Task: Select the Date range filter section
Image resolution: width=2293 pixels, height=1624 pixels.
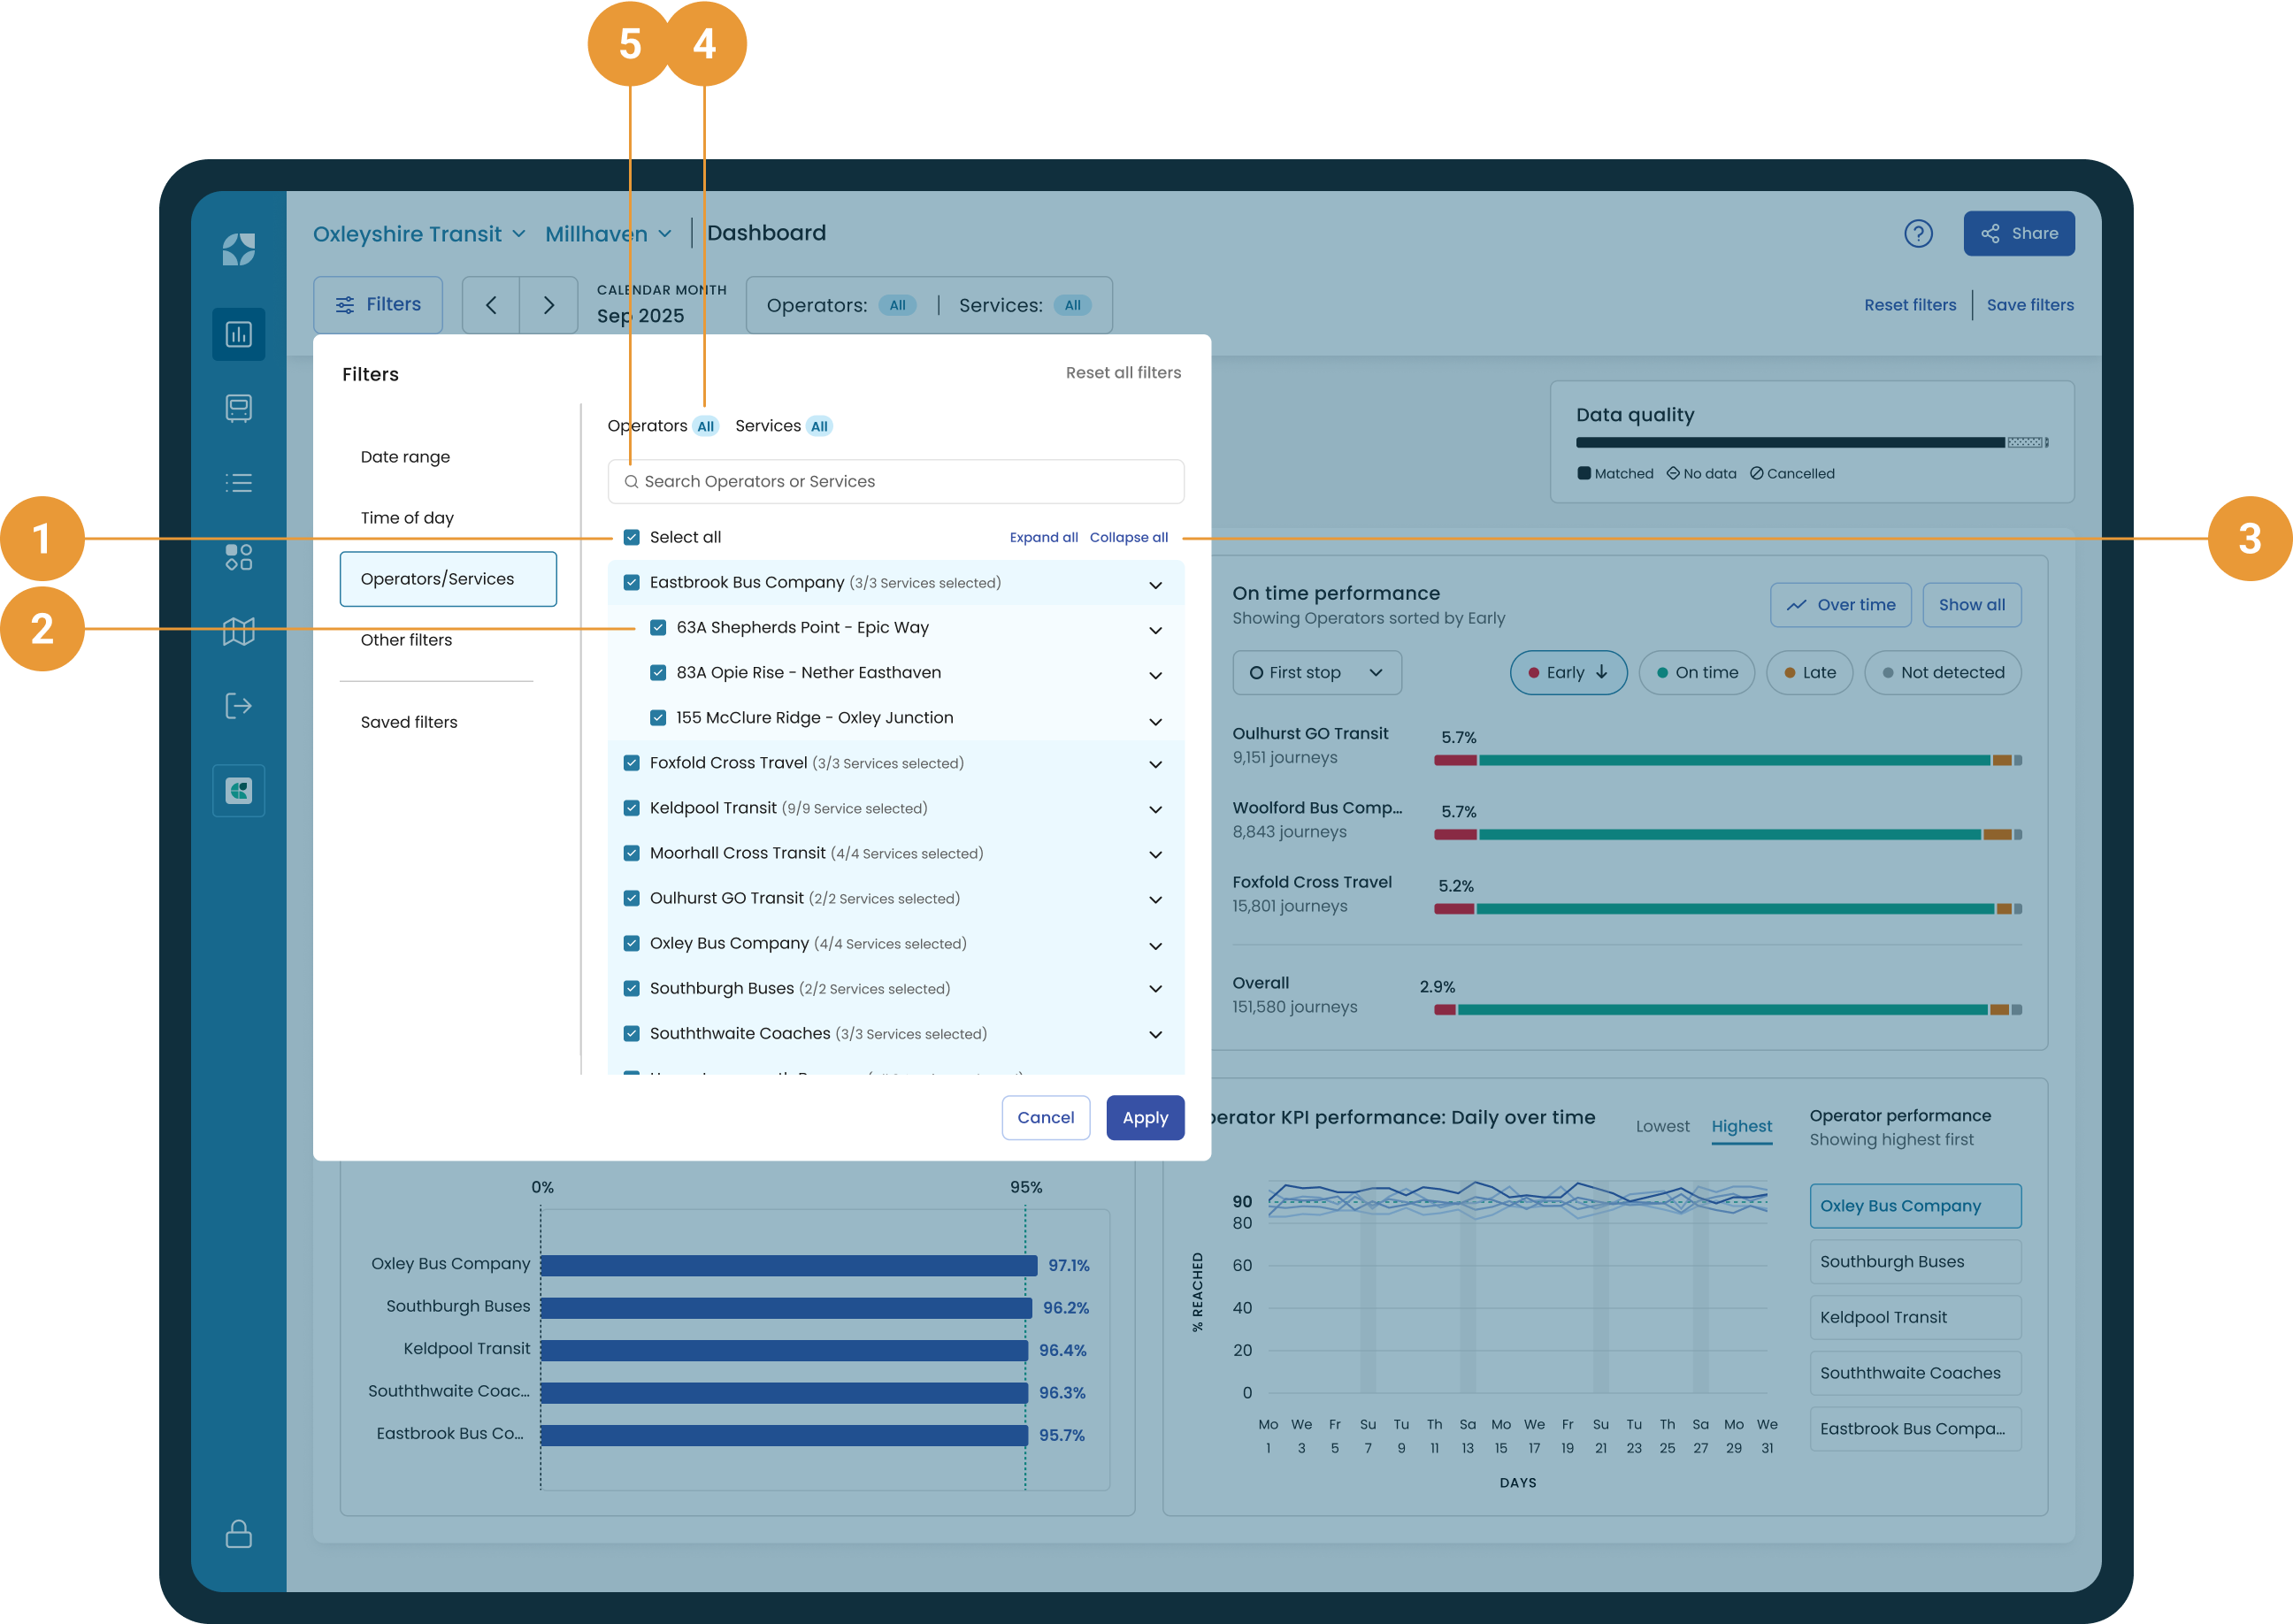Action: [405, 457]
